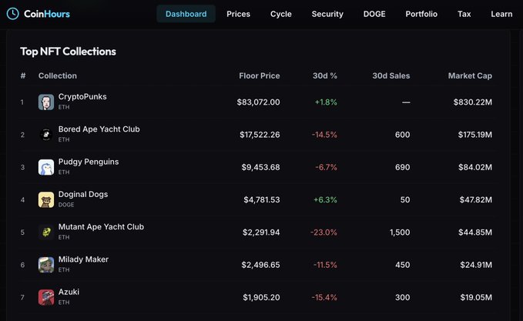523x321 pixels.
Task: Click the 450 sales count for Milady Maker
Action: click(402, 265)
